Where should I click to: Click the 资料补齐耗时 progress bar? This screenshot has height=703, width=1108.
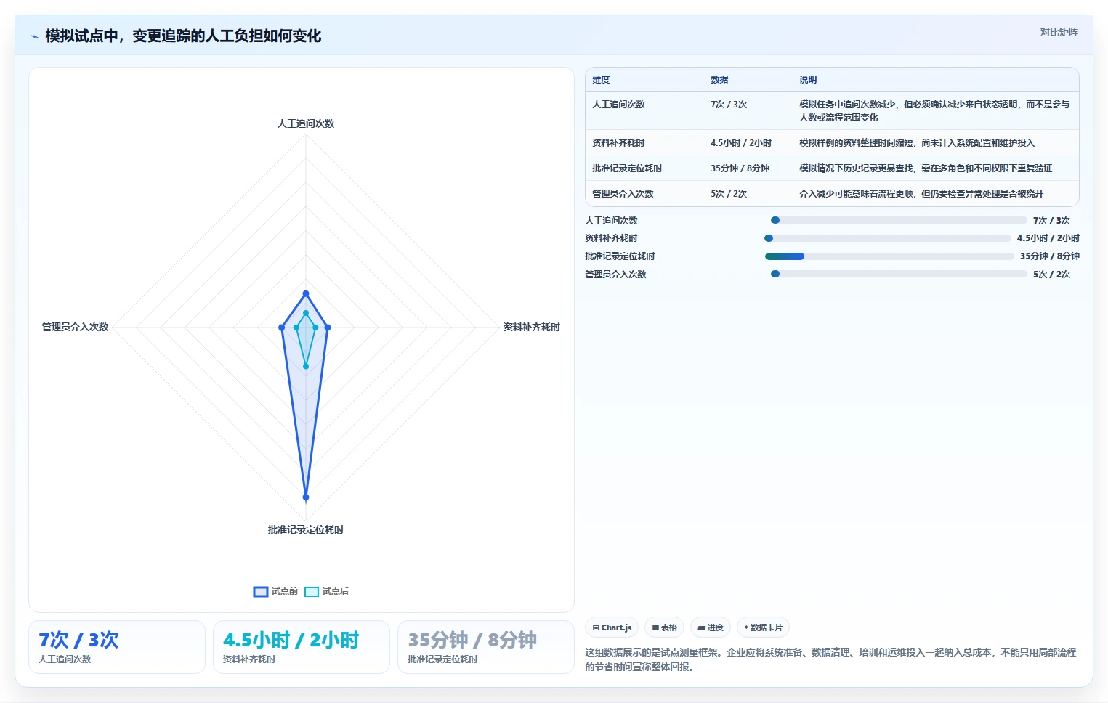tap(888, 238)
